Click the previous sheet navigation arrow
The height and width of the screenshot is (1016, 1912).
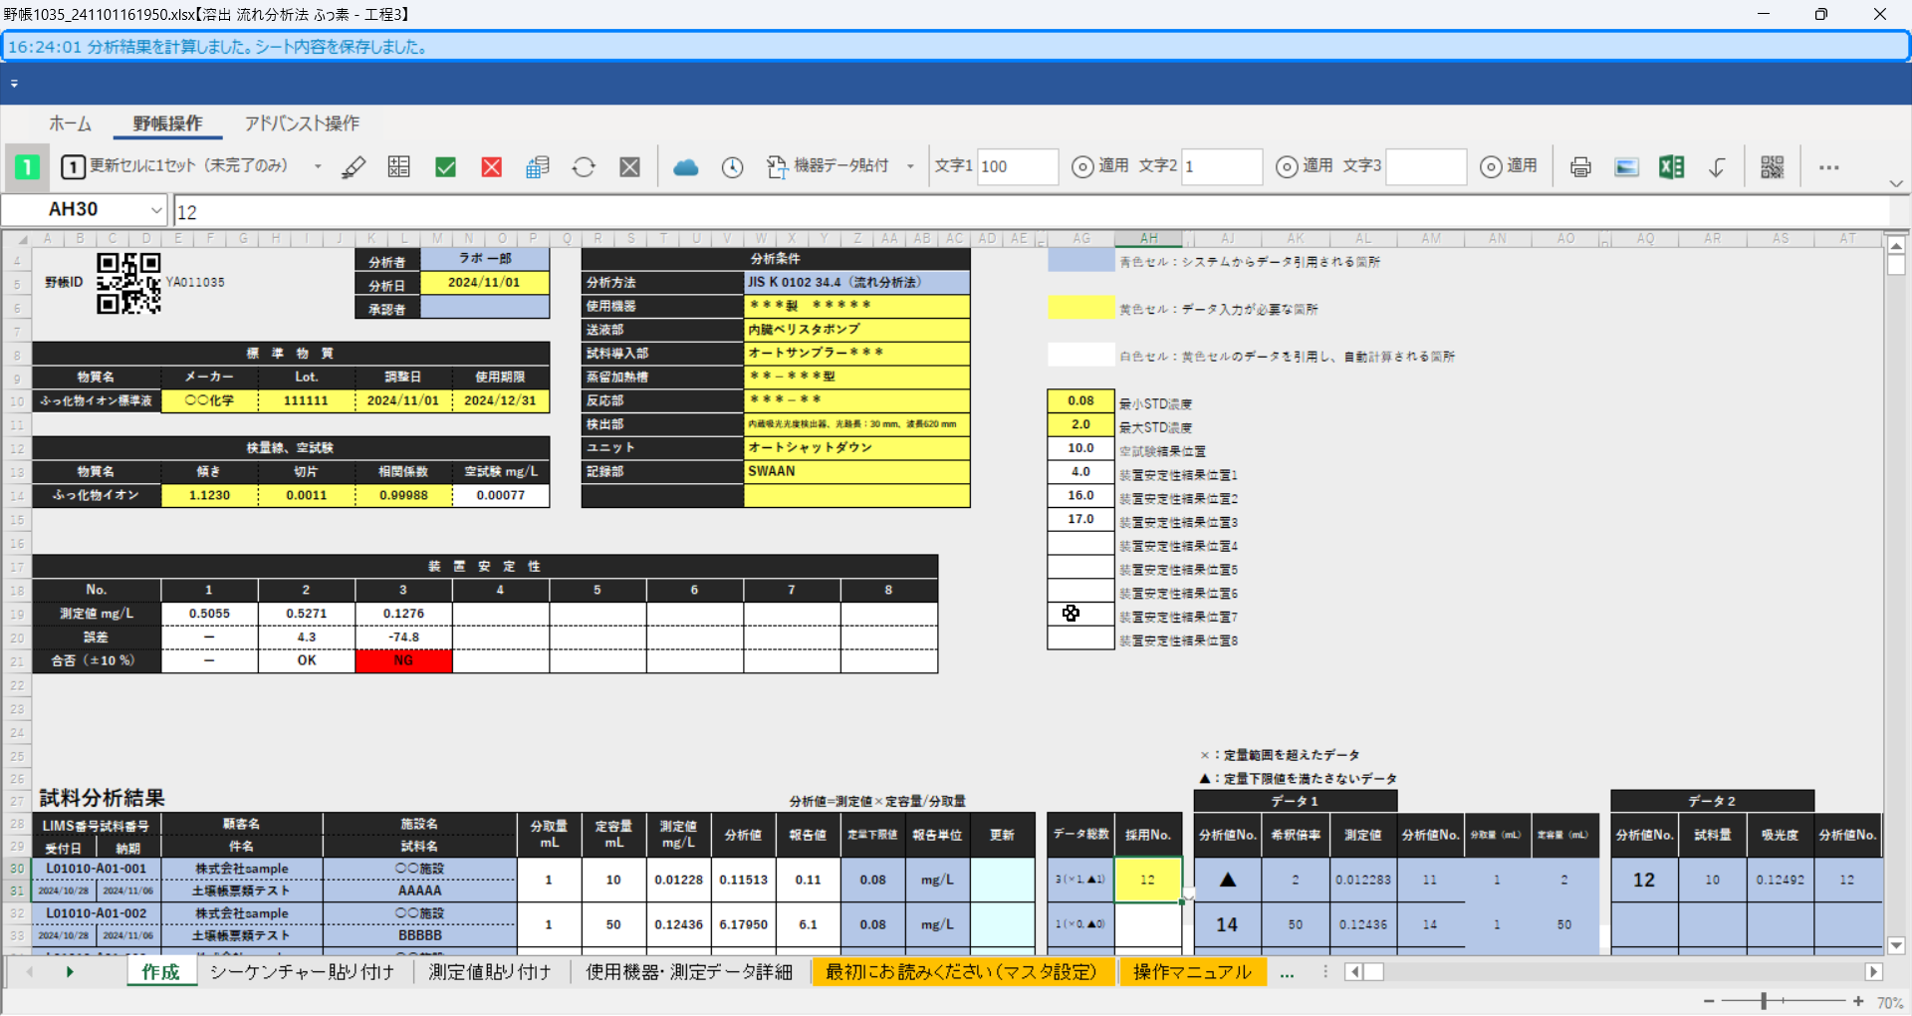click(30, 972)
